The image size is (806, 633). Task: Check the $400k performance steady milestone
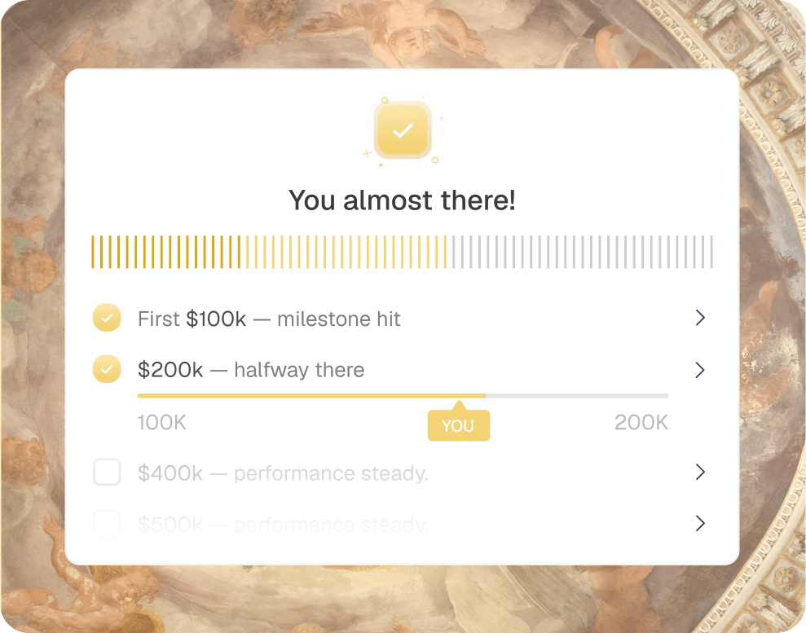[106, 473]
